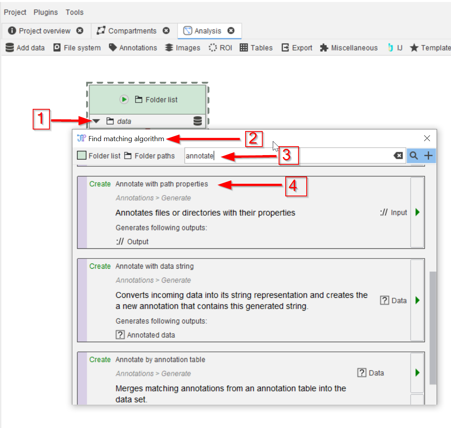Add Annotate with data string via green arrow
Screen dimensions: 451x428
click(x=417, y=300)
